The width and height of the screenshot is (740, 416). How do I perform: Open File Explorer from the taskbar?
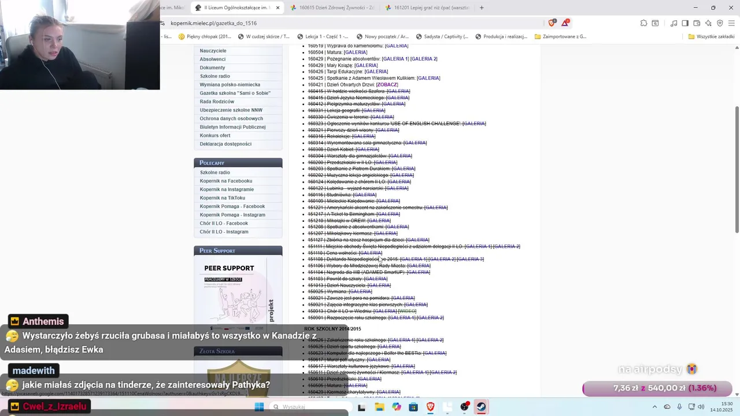[379, 407]
